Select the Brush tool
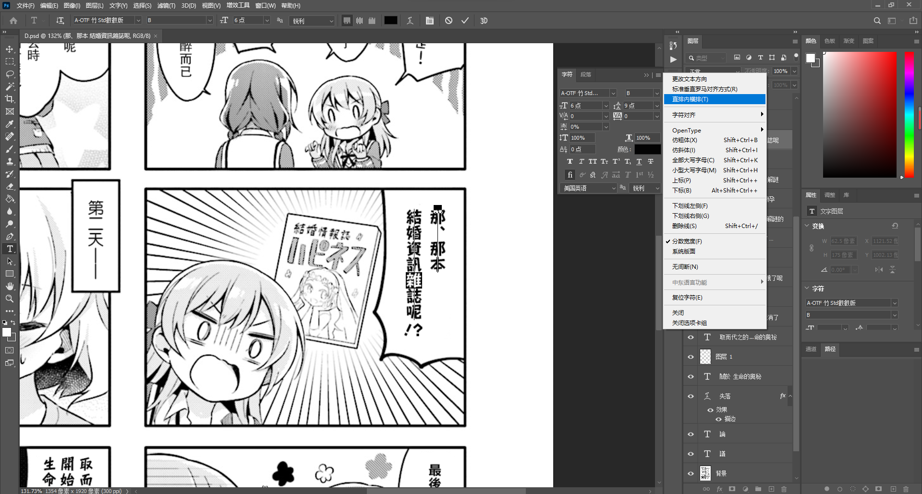 pos(10,149)
